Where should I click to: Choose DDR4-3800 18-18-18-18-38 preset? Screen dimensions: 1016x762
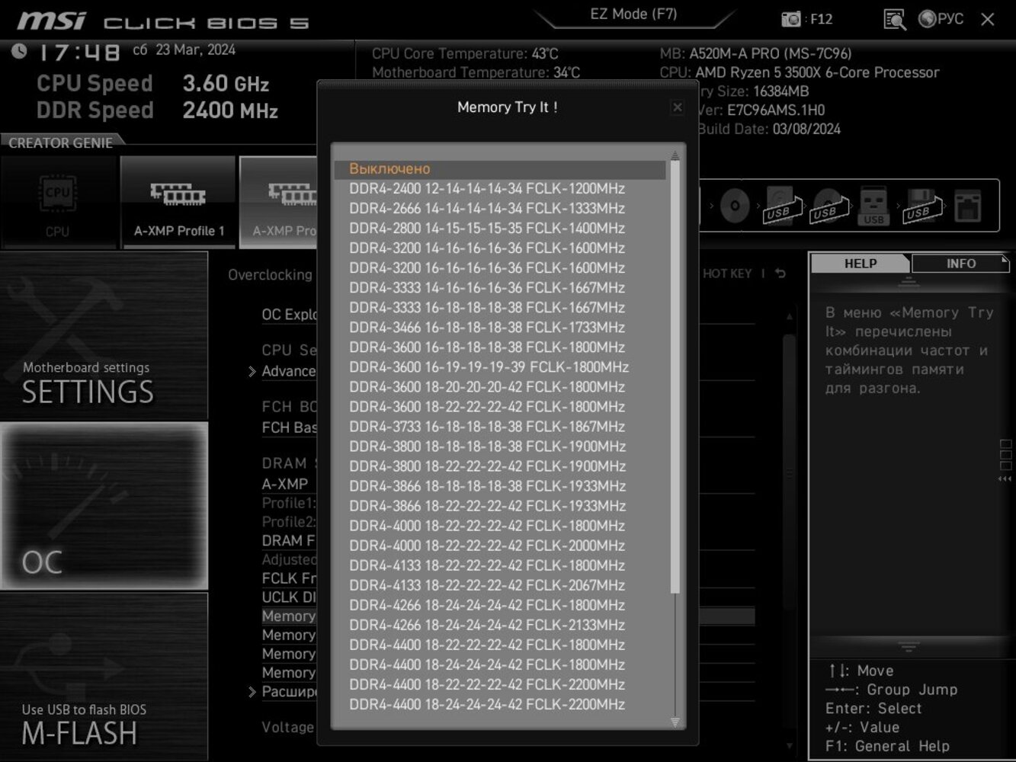pyautogui.click(x=500, y=447)
